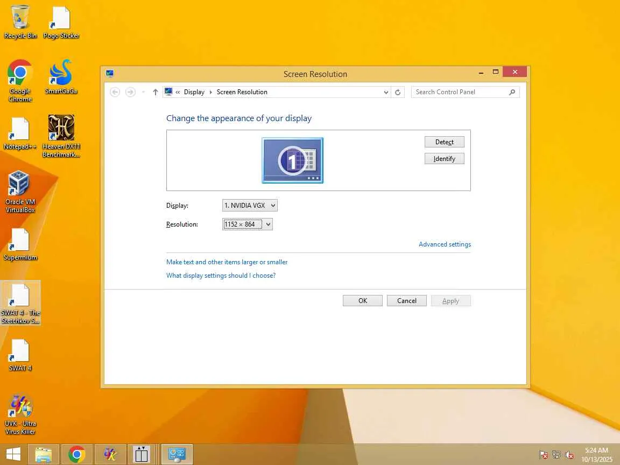Open File Explorer from the taskbar
620x465 pixels.
point(43,454)
